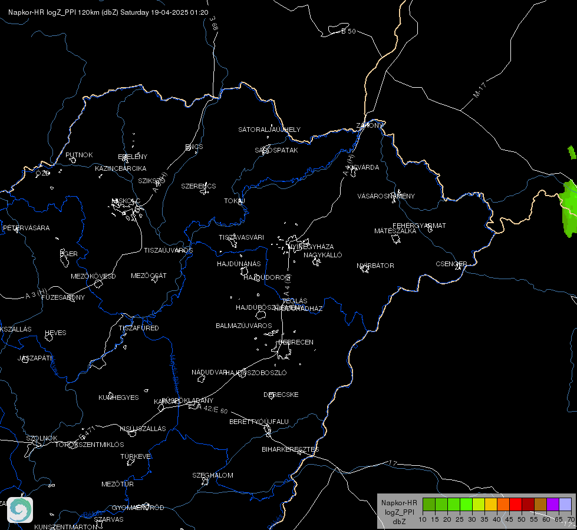577x530 pixels.
Task: Click the EDELÉNY city label
Action: [133, 156]
